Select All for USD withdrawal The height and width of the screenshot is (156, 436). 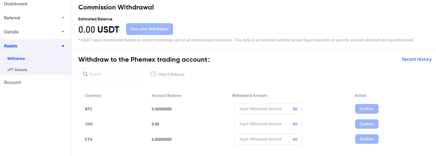tap(295, 124)
